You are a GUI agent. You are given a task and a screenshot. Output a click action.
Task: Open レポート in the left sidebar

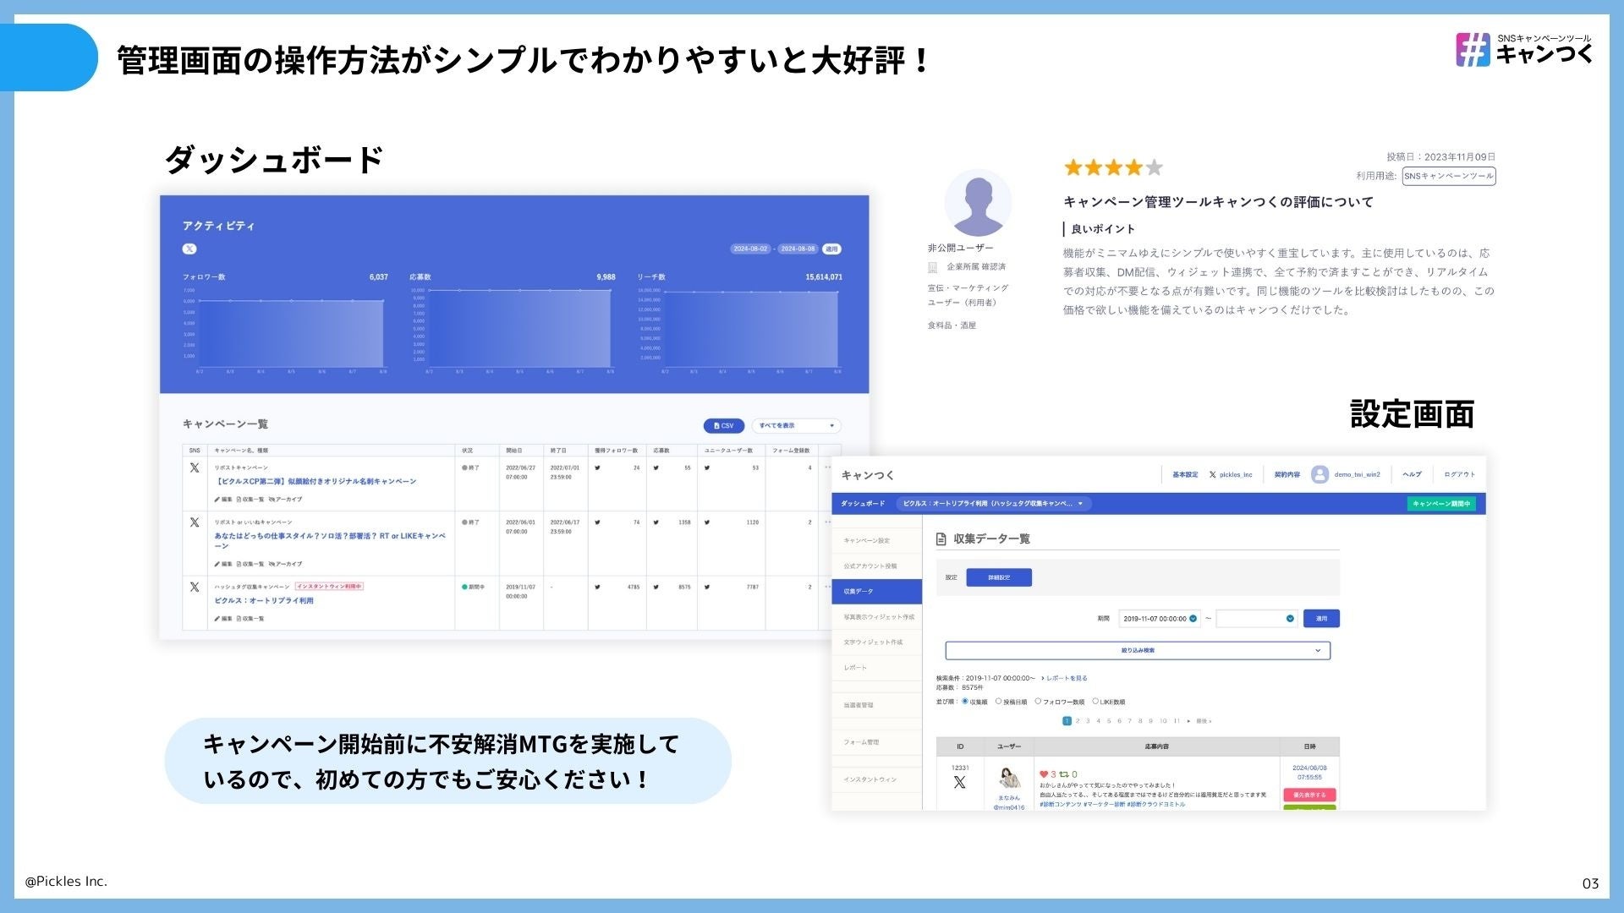coord(856,668)
